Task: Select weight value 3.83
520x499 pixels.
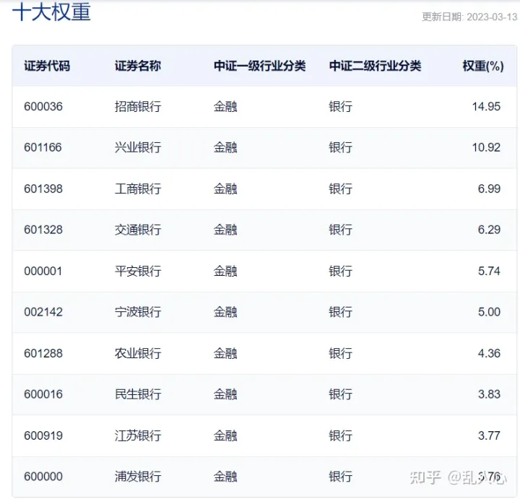Action: tap(489, 394)
